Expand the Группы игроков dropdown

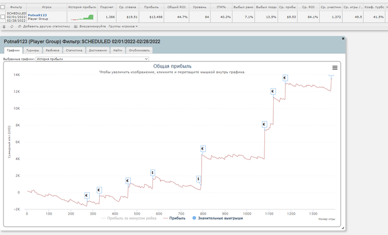(x=123, y=27)
